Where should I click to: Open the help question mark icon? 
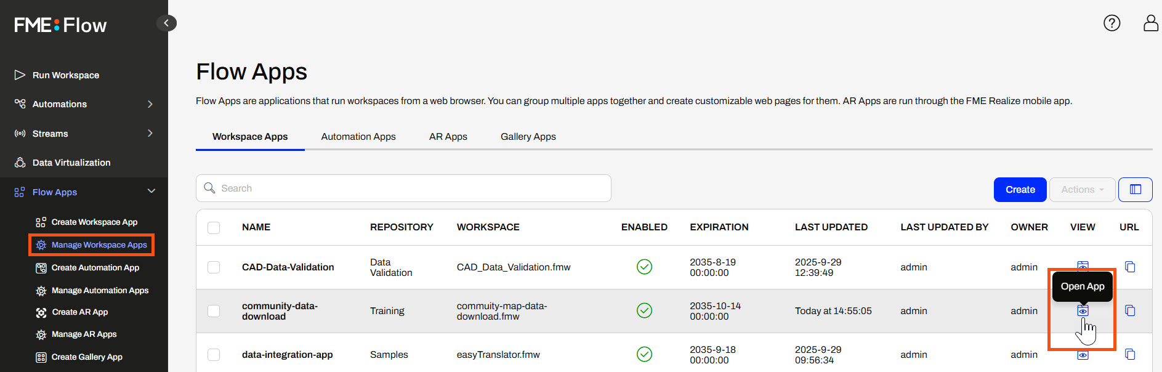click(x=1112, y=23)
